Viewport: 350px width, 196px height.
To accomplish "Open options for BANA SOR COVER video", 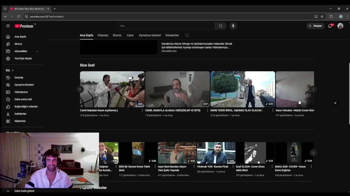I will tap(311, 167).
